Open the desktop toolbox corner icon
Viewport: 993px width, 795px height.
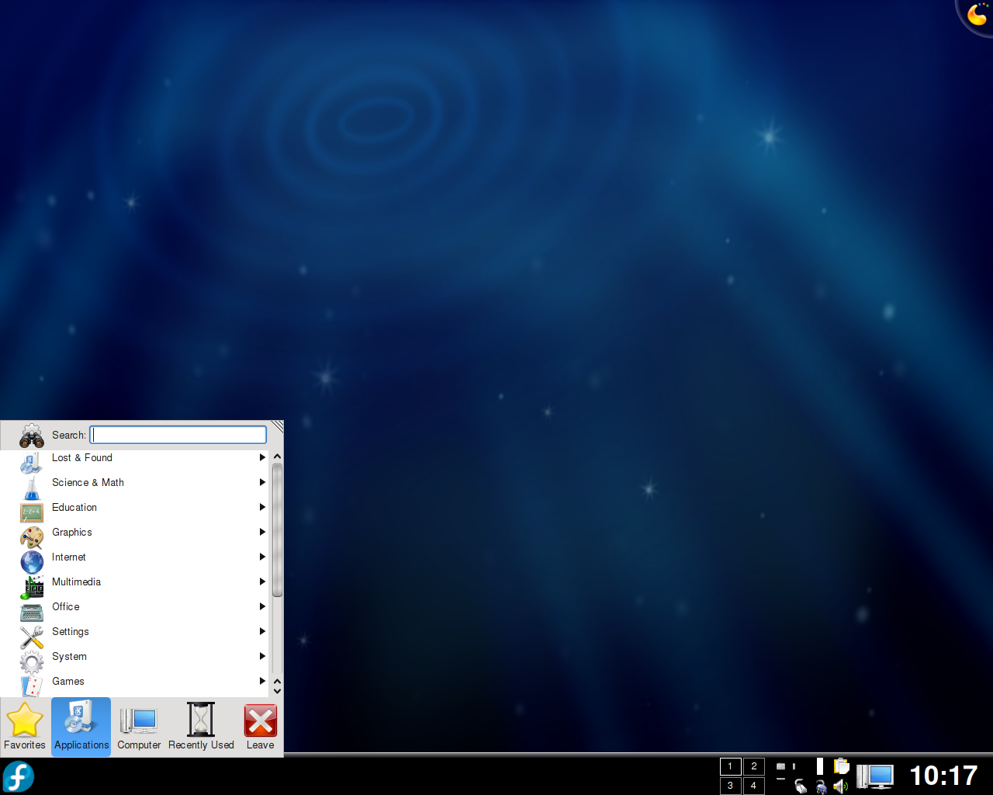(x=976, y=16)
